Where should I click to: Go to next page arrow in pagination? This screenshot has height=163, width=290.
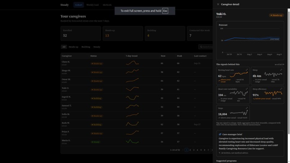pyautogui.click(x=208, y=150)
